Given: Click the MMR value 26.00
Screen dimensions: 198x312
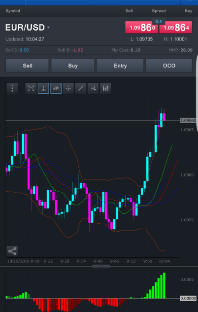Looking at the screenshot, I should click(x=187, y=50).
